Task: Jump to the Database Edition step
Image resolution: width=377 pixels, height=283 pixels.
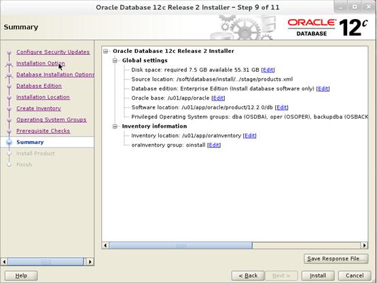Action: [39, 86]
